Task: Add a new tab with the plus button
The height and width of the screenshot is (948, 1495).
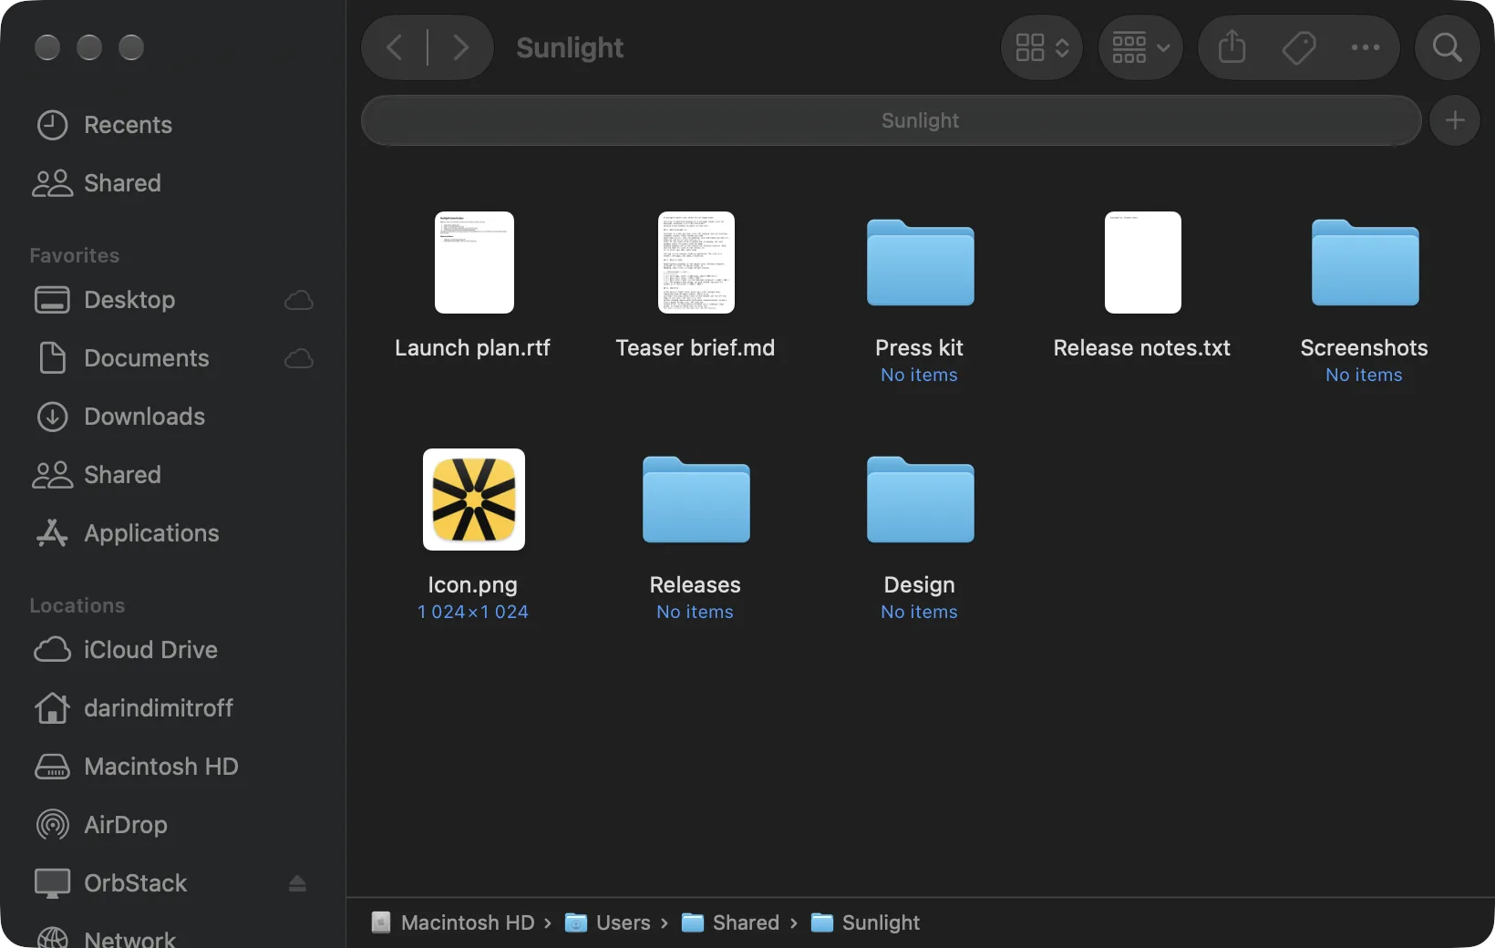Action: click(x=1455, y=120)
